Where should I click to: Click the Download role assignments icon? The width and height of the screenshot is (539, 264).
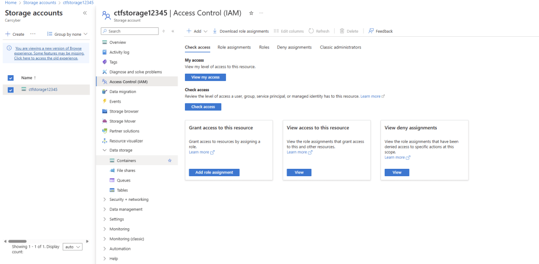click(x=215, y=32)
